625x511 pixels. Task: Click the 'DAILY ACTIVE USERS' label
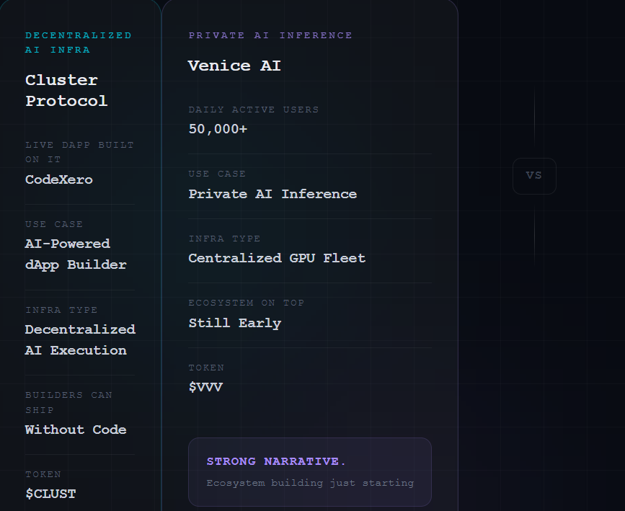[x=254, y=110]
